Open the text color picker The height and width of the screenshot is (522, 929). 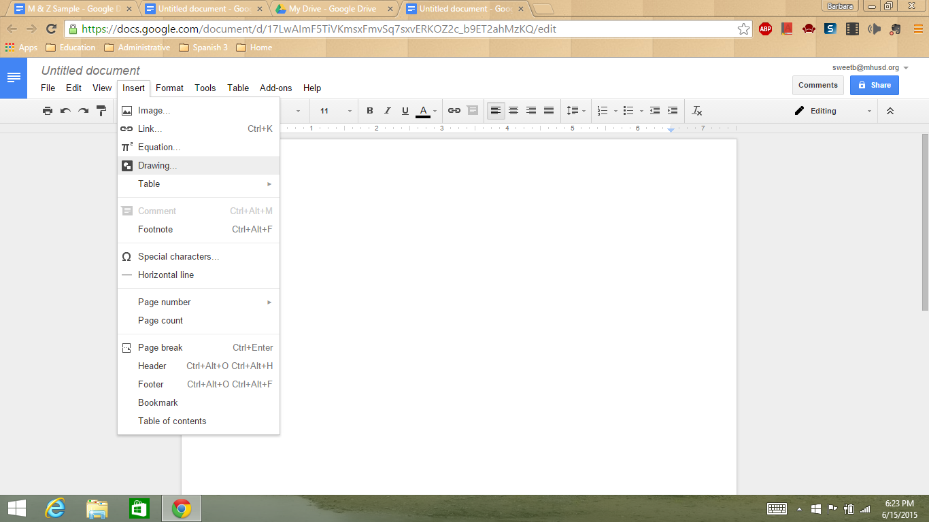(426, 111)
